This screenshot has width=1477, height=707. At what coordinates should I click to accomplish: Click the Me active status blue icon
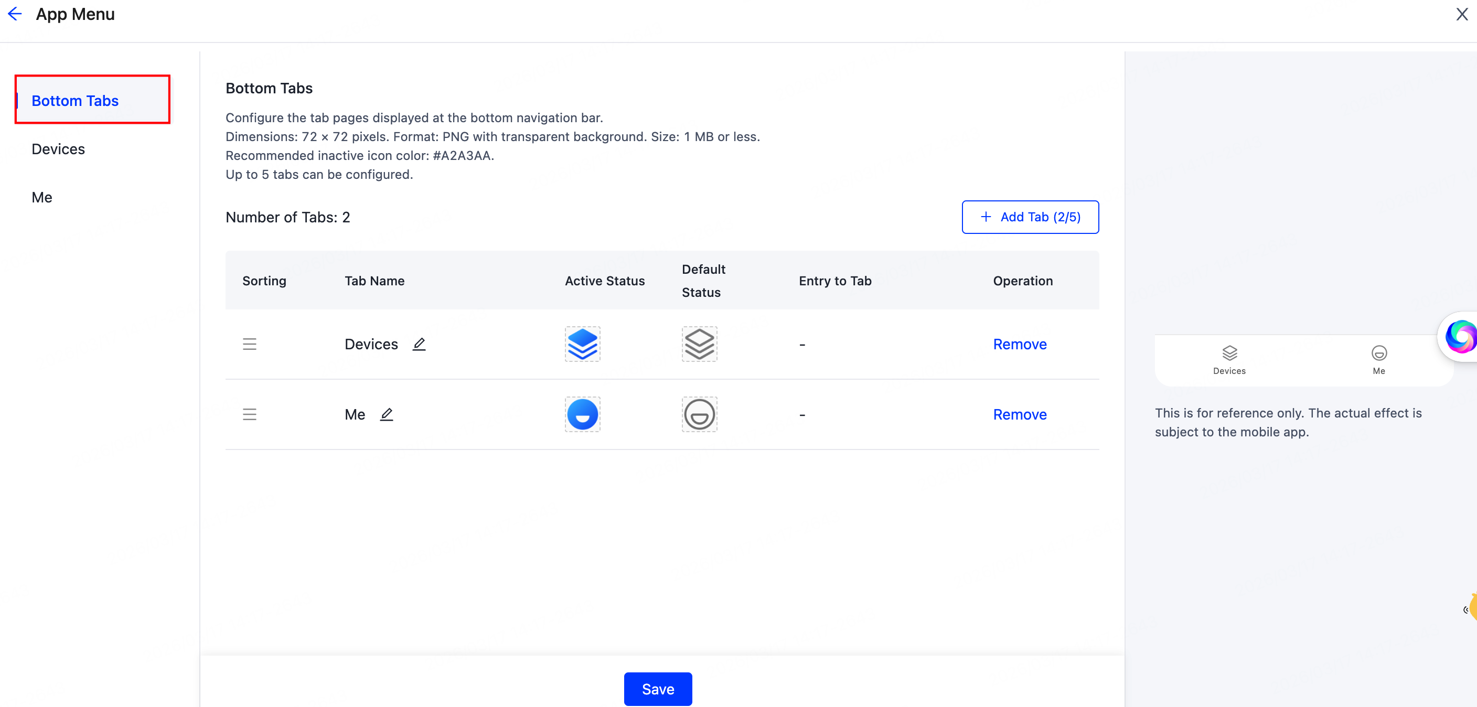582,414
